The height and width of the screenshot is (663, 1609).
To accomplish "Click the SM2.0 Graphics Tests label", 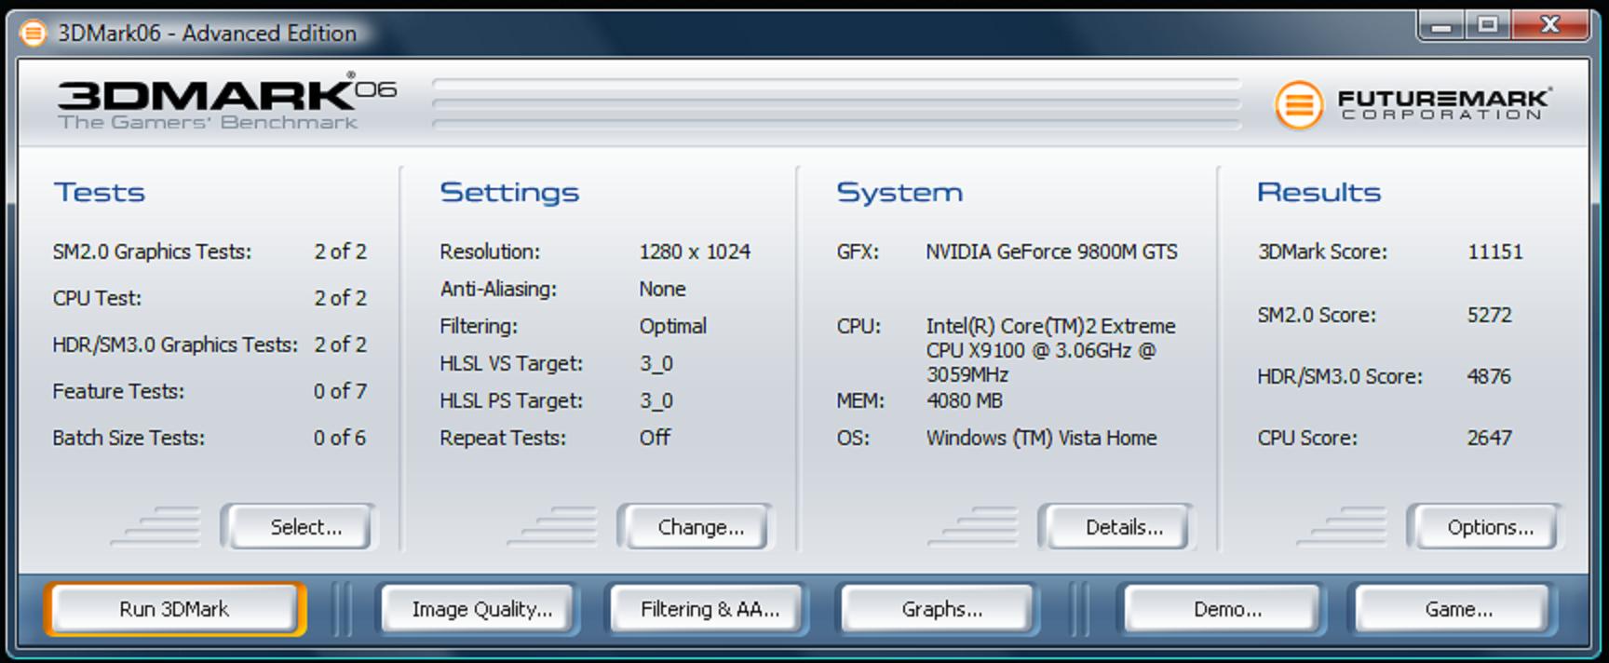I will tap(152, 251).
